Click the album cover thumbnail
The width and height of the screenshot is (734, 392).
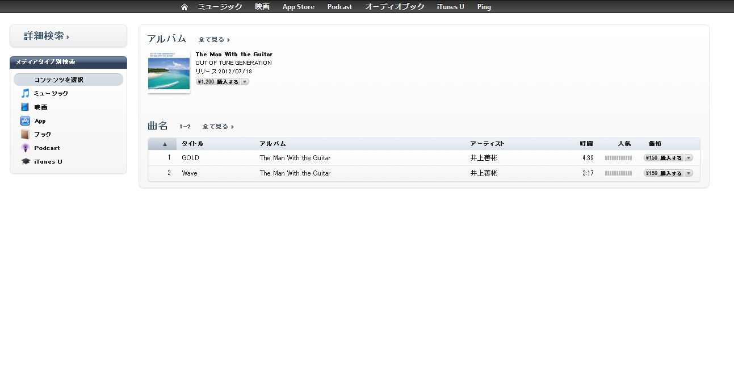click(x=169, y=72)
